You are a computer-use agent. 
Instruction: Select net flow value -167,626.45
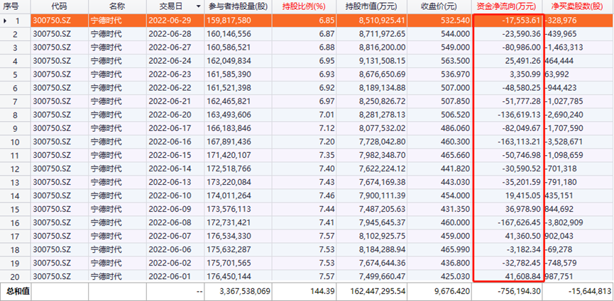(519, 223)
